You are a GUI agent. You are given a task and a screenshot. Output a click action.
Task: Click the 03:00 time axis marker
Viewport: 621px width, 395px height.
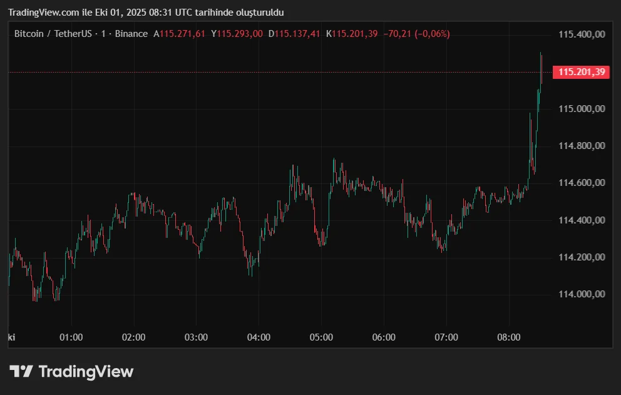196,337
